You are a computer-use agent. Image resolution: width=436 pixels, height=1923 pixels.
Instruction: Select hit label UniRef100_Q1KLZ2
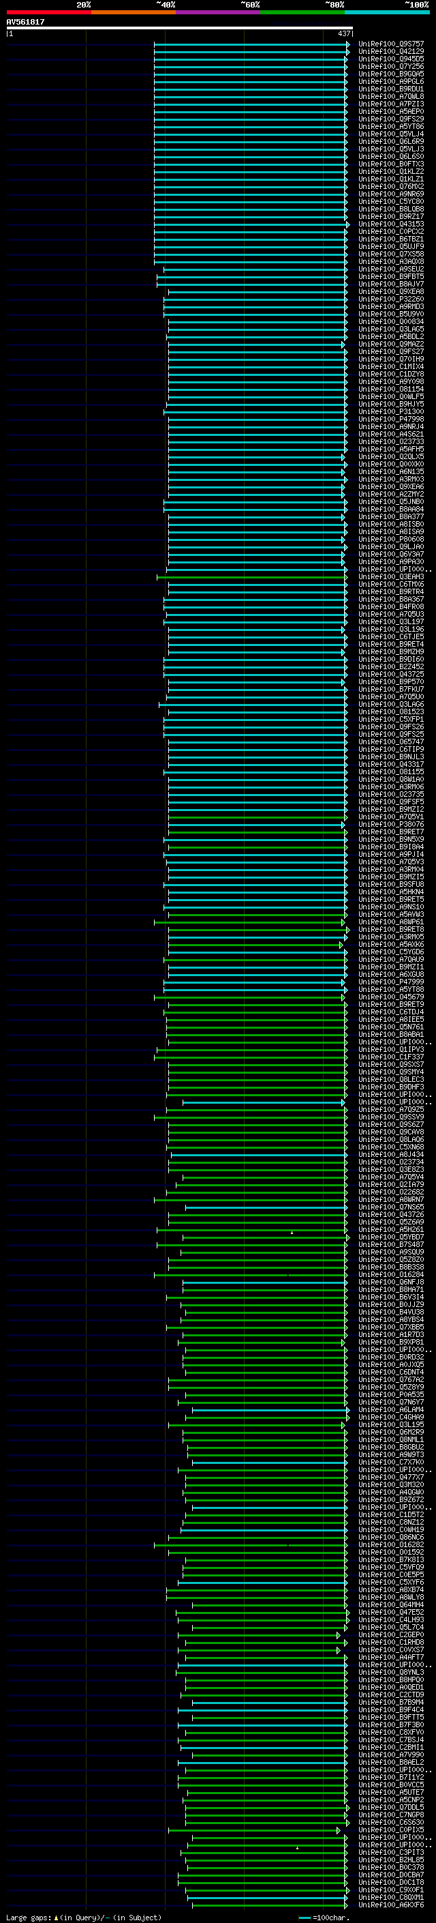click(390, 171)
